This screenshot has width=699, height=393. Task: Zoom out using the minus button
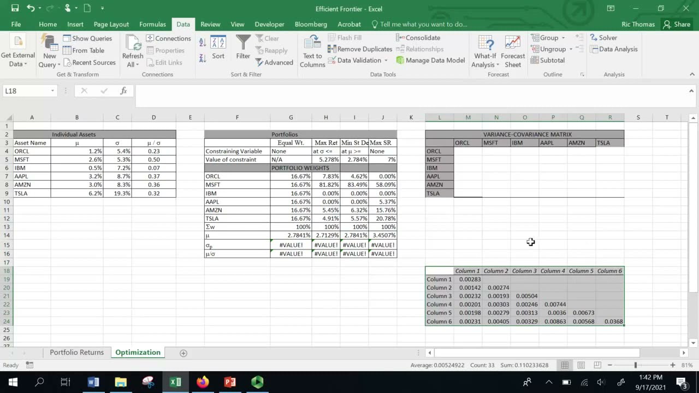tap(610, 365)
